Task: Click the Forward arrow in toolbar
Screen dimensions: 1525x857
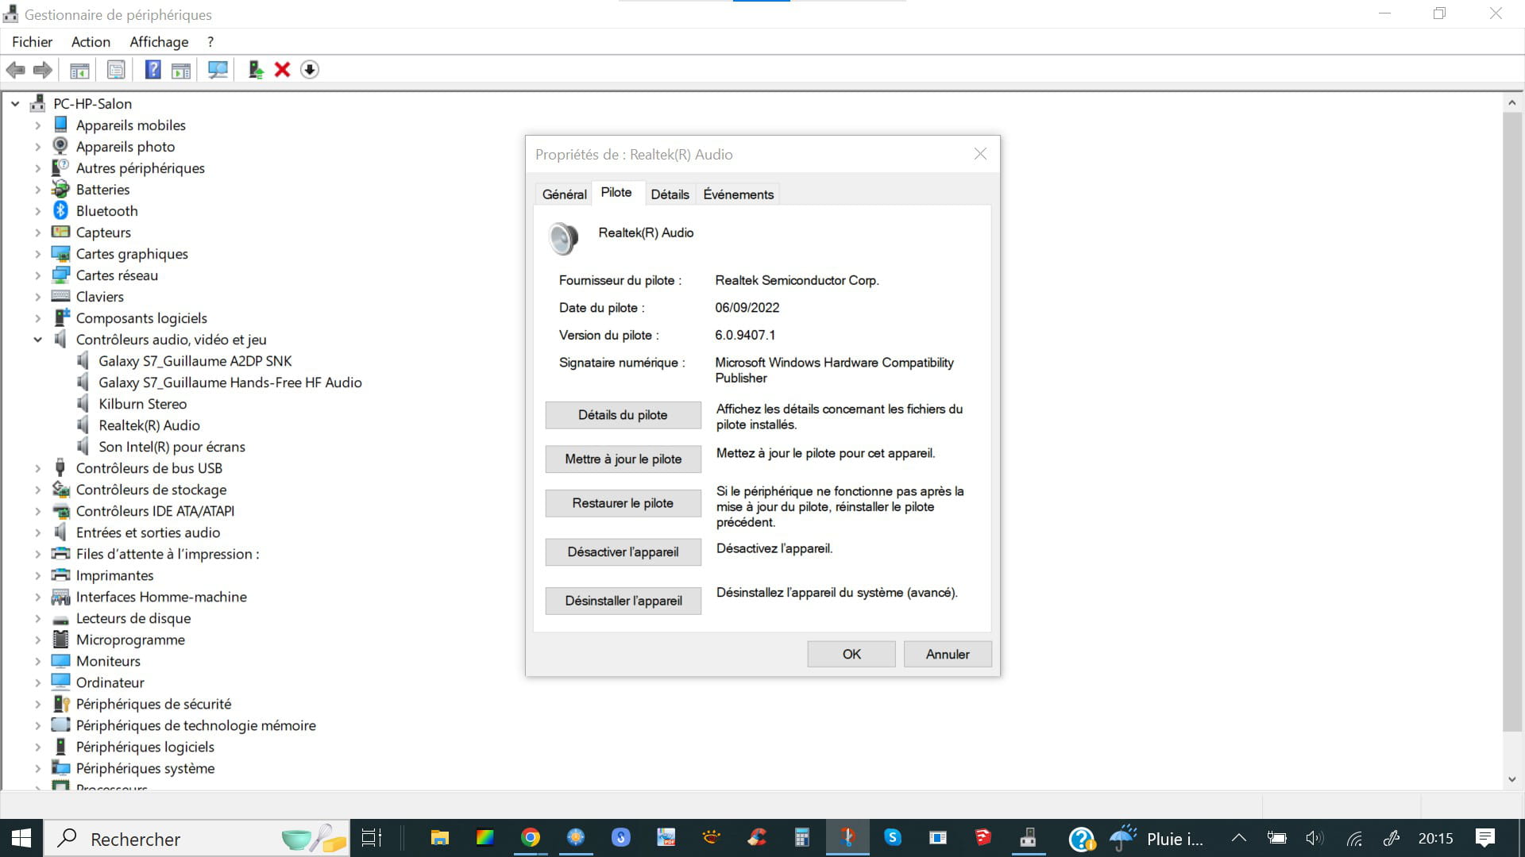Action: pyautogui.click(x=43, y=70)
